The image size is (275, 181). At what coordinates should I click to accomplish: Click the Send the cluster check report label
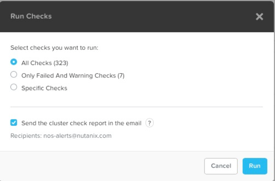click(82, 123)
